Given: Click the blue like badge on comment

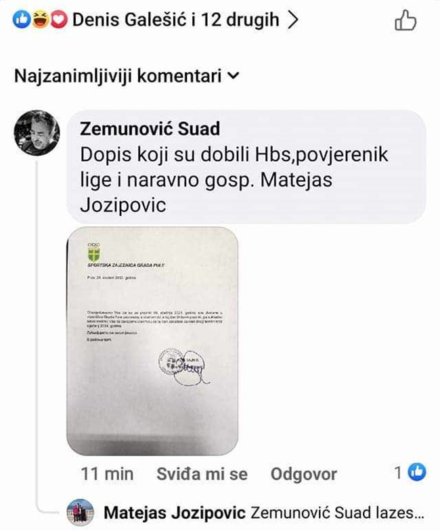Looking at the screenshot, I should tap(417, 472).
